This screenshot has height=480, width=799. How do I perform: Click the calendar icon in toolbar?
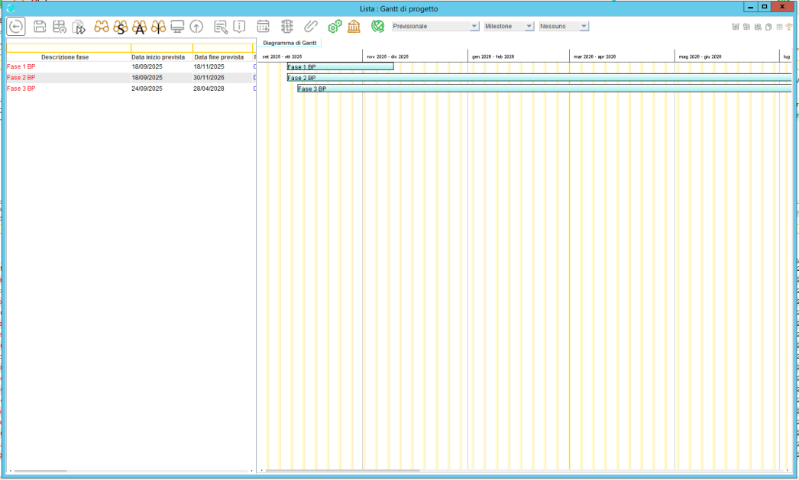(x=263, y=27)
